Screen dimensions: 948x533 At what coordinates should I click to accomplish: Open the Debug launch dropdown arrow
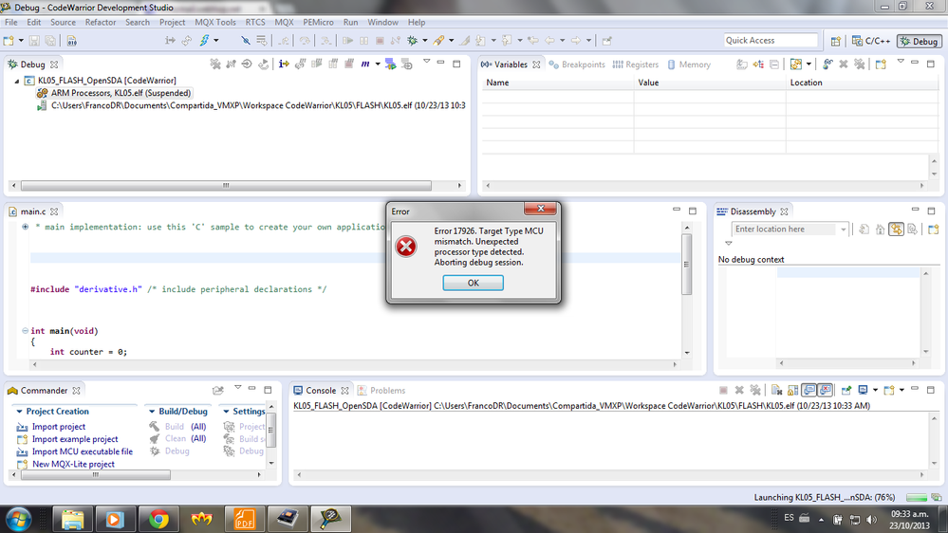coord(425,41)
